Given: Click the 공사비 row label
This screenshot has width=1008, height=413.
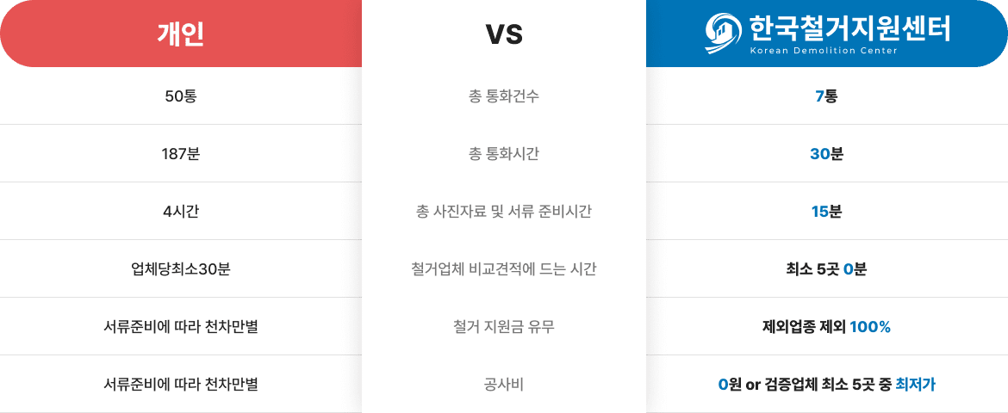Looking at the screenshot, I should pyautogui.click(x=504, y=385).
